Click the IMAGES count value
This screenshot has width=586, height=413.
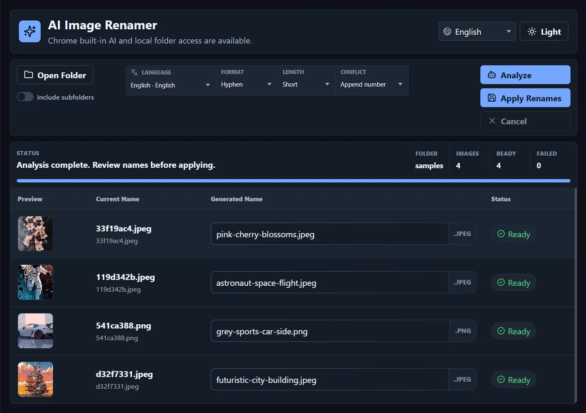[x=458, y=166]
